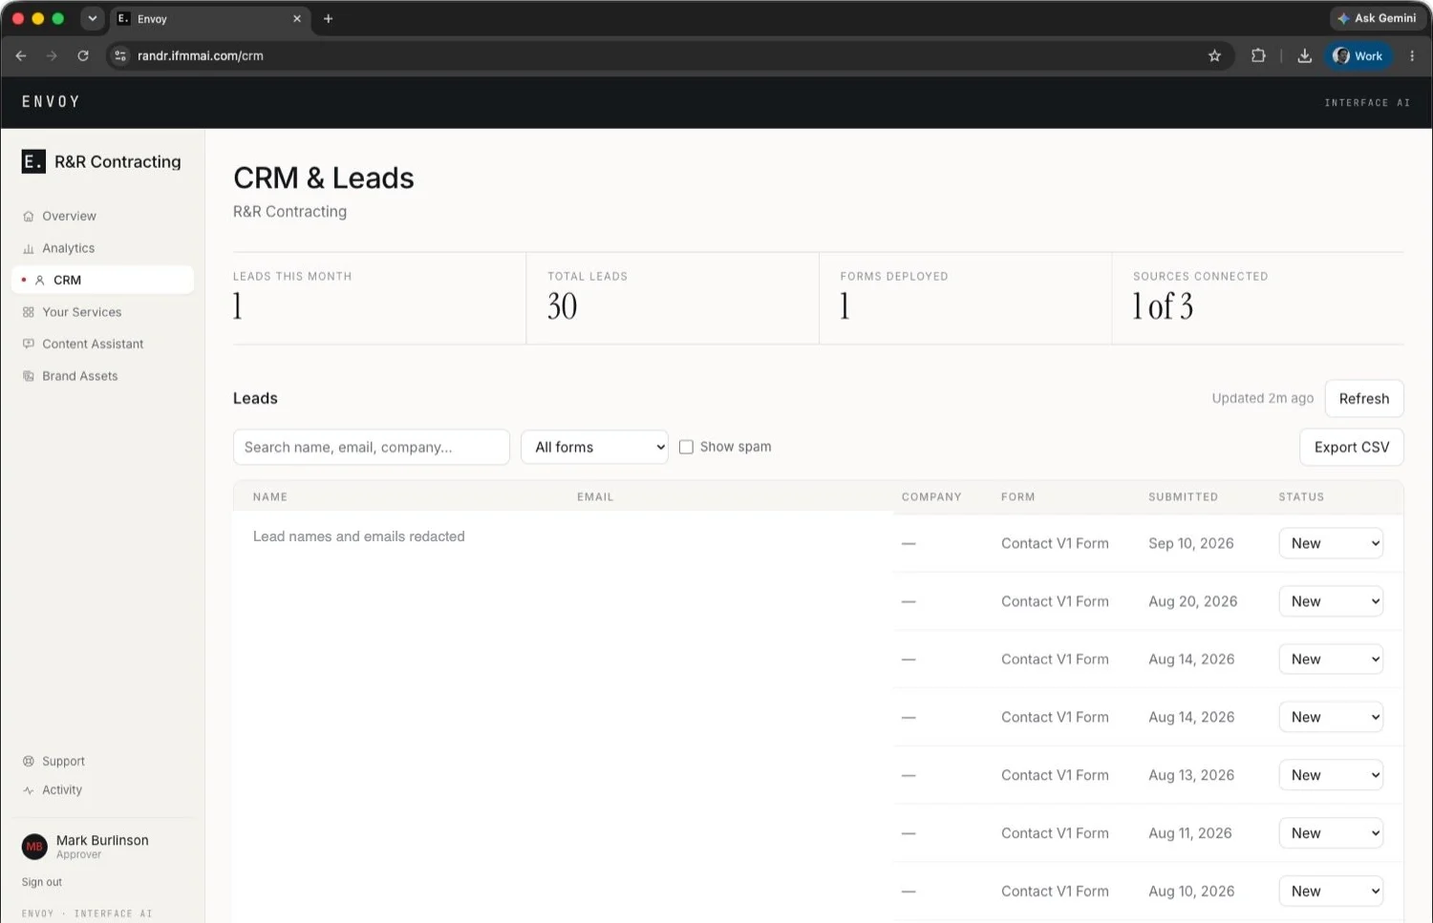Screen dimensions: 1433x923
Task: Enable the Show spam checkbox
Action: coord(686,447)
